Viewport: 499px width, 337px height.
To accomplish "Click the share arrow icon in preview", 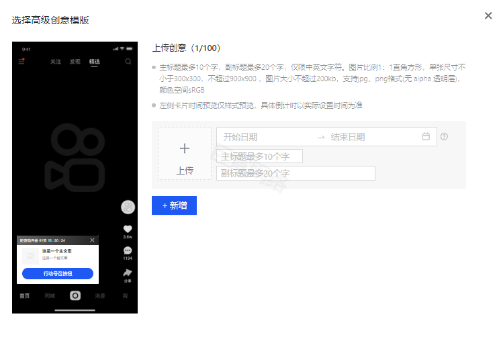I will point(128,273).
